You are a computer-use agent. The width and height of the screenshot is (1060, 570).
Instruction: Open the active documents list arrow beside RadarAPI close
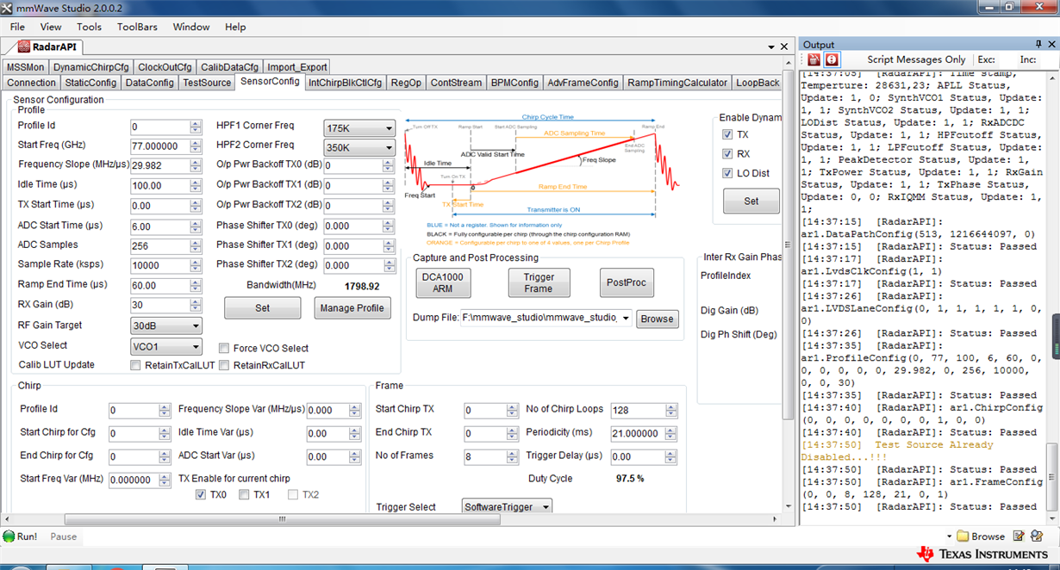click(772, 47)
